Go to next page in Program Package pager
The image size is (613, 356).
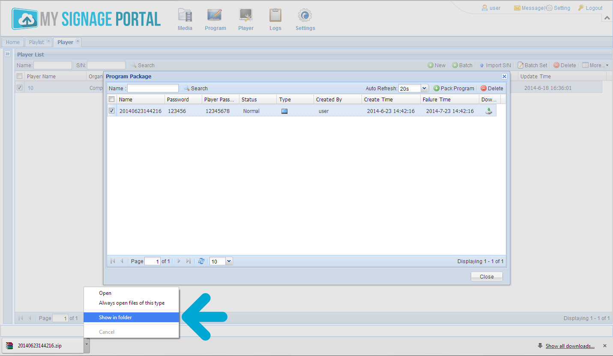pyautogui.click(x=179, y=261)
